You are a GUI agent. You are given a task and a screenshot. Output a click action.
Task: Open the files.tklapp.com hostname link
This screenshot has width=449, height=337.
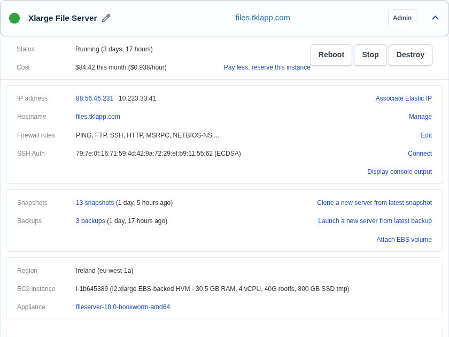tap(98, 117)
